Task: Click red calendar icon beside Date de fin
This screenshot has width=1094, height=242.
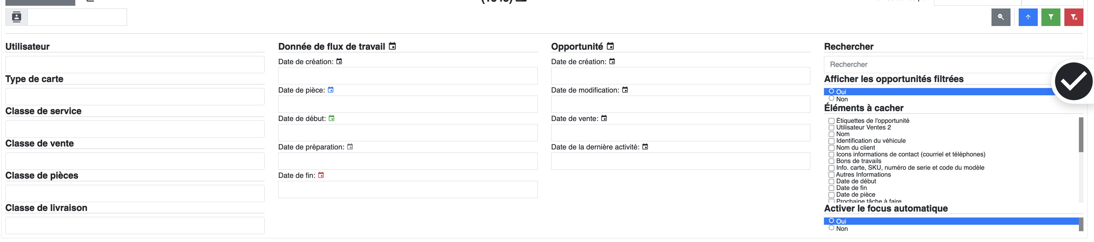Action: click(321, 175)
